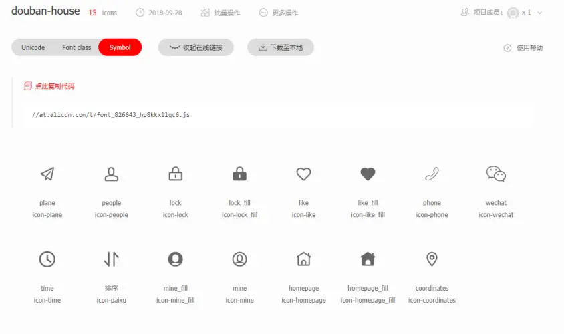Viewport: 564px width, 334px height.
Task: Click the icon-plane class name text
Action: click(47, 214)
